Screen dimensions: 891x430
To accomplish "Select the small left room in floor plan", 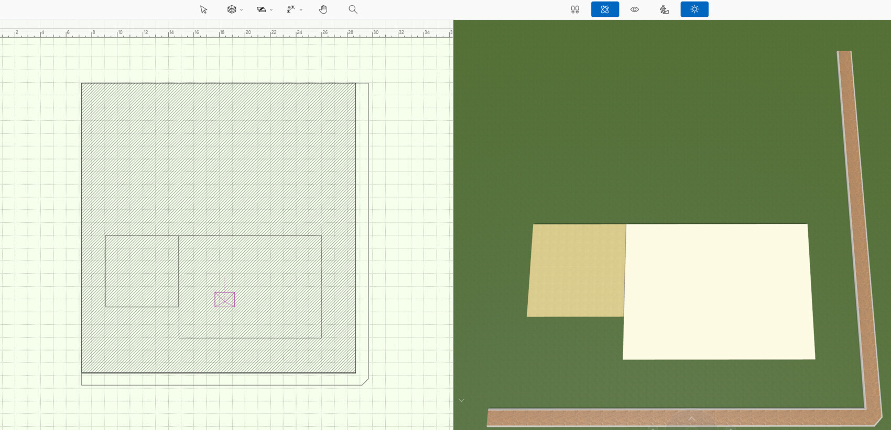I will click(142, 271).
